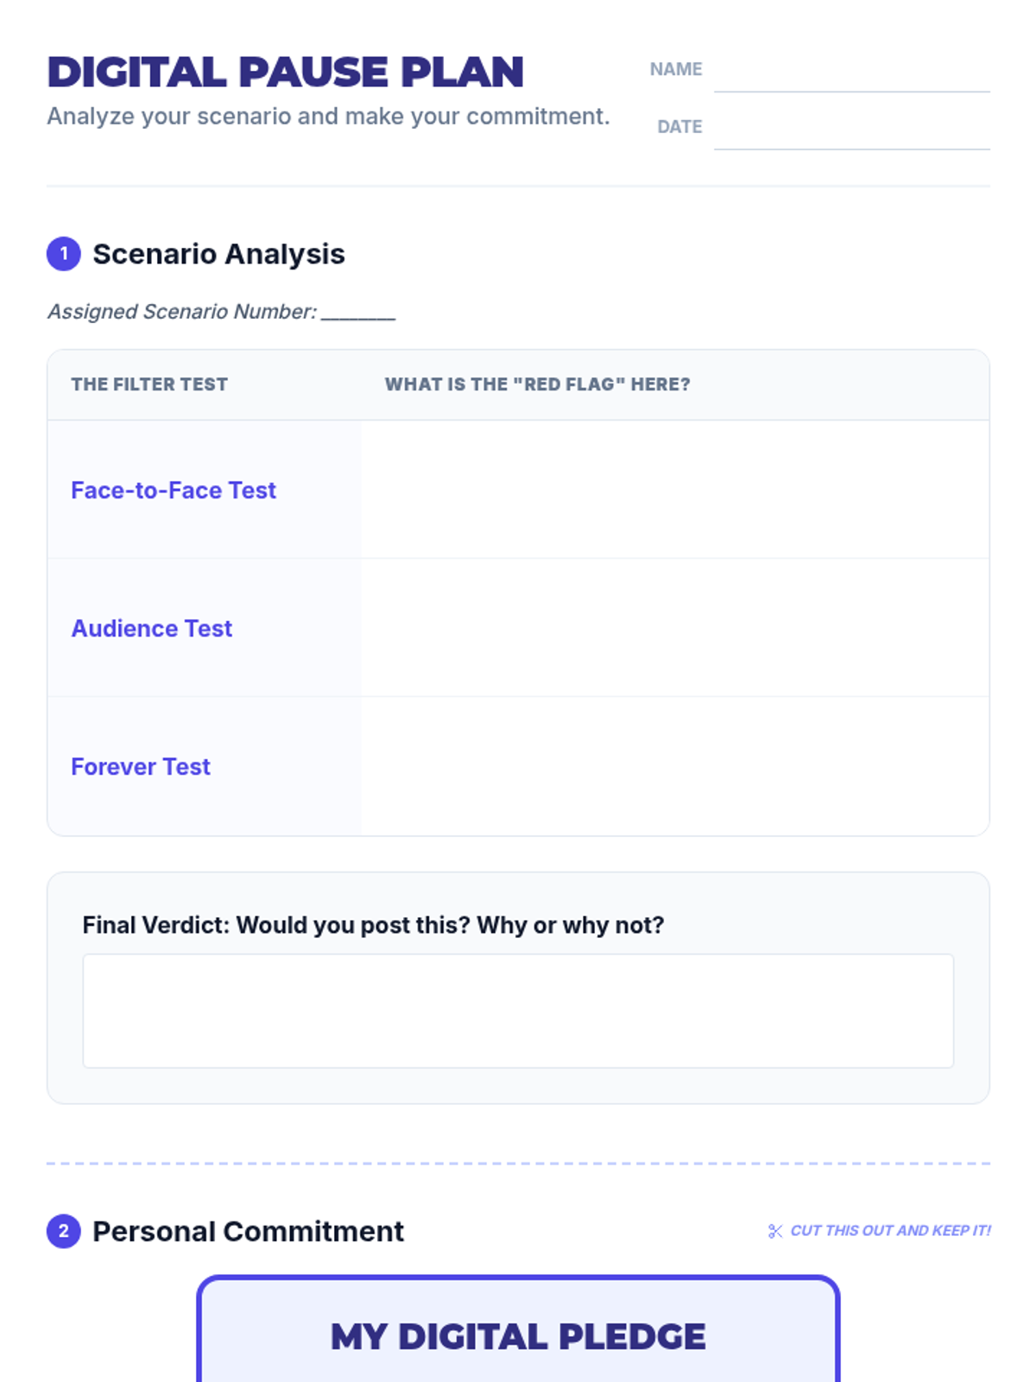Click the Digital Pause Plan title
Image resolution: width=1036 pixels, height=1382 pixels.
point(285,73)
